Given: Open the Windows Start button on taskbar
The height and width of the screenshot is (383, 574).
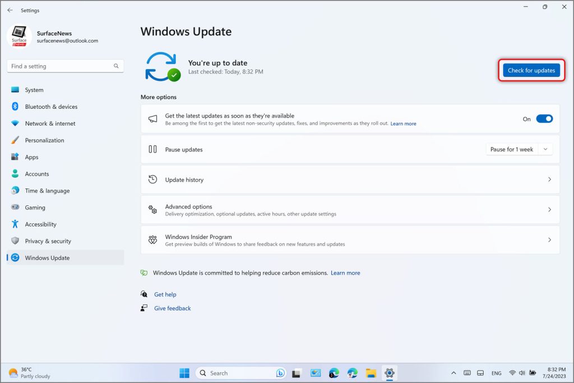Looking at the screenshot, I should point(184,373).
